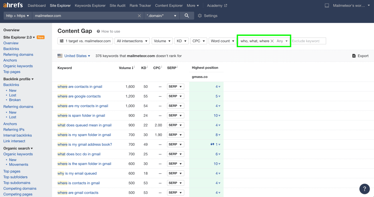
Task: Open Referring domains under Site Explorer 2.0
Action: 18,54
